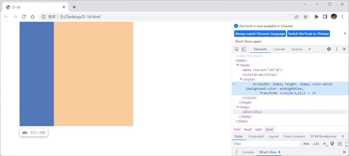This screenshot has width=349, height=156.
Task: Focus the Styles Filter input
Action: tap(266, 144)
